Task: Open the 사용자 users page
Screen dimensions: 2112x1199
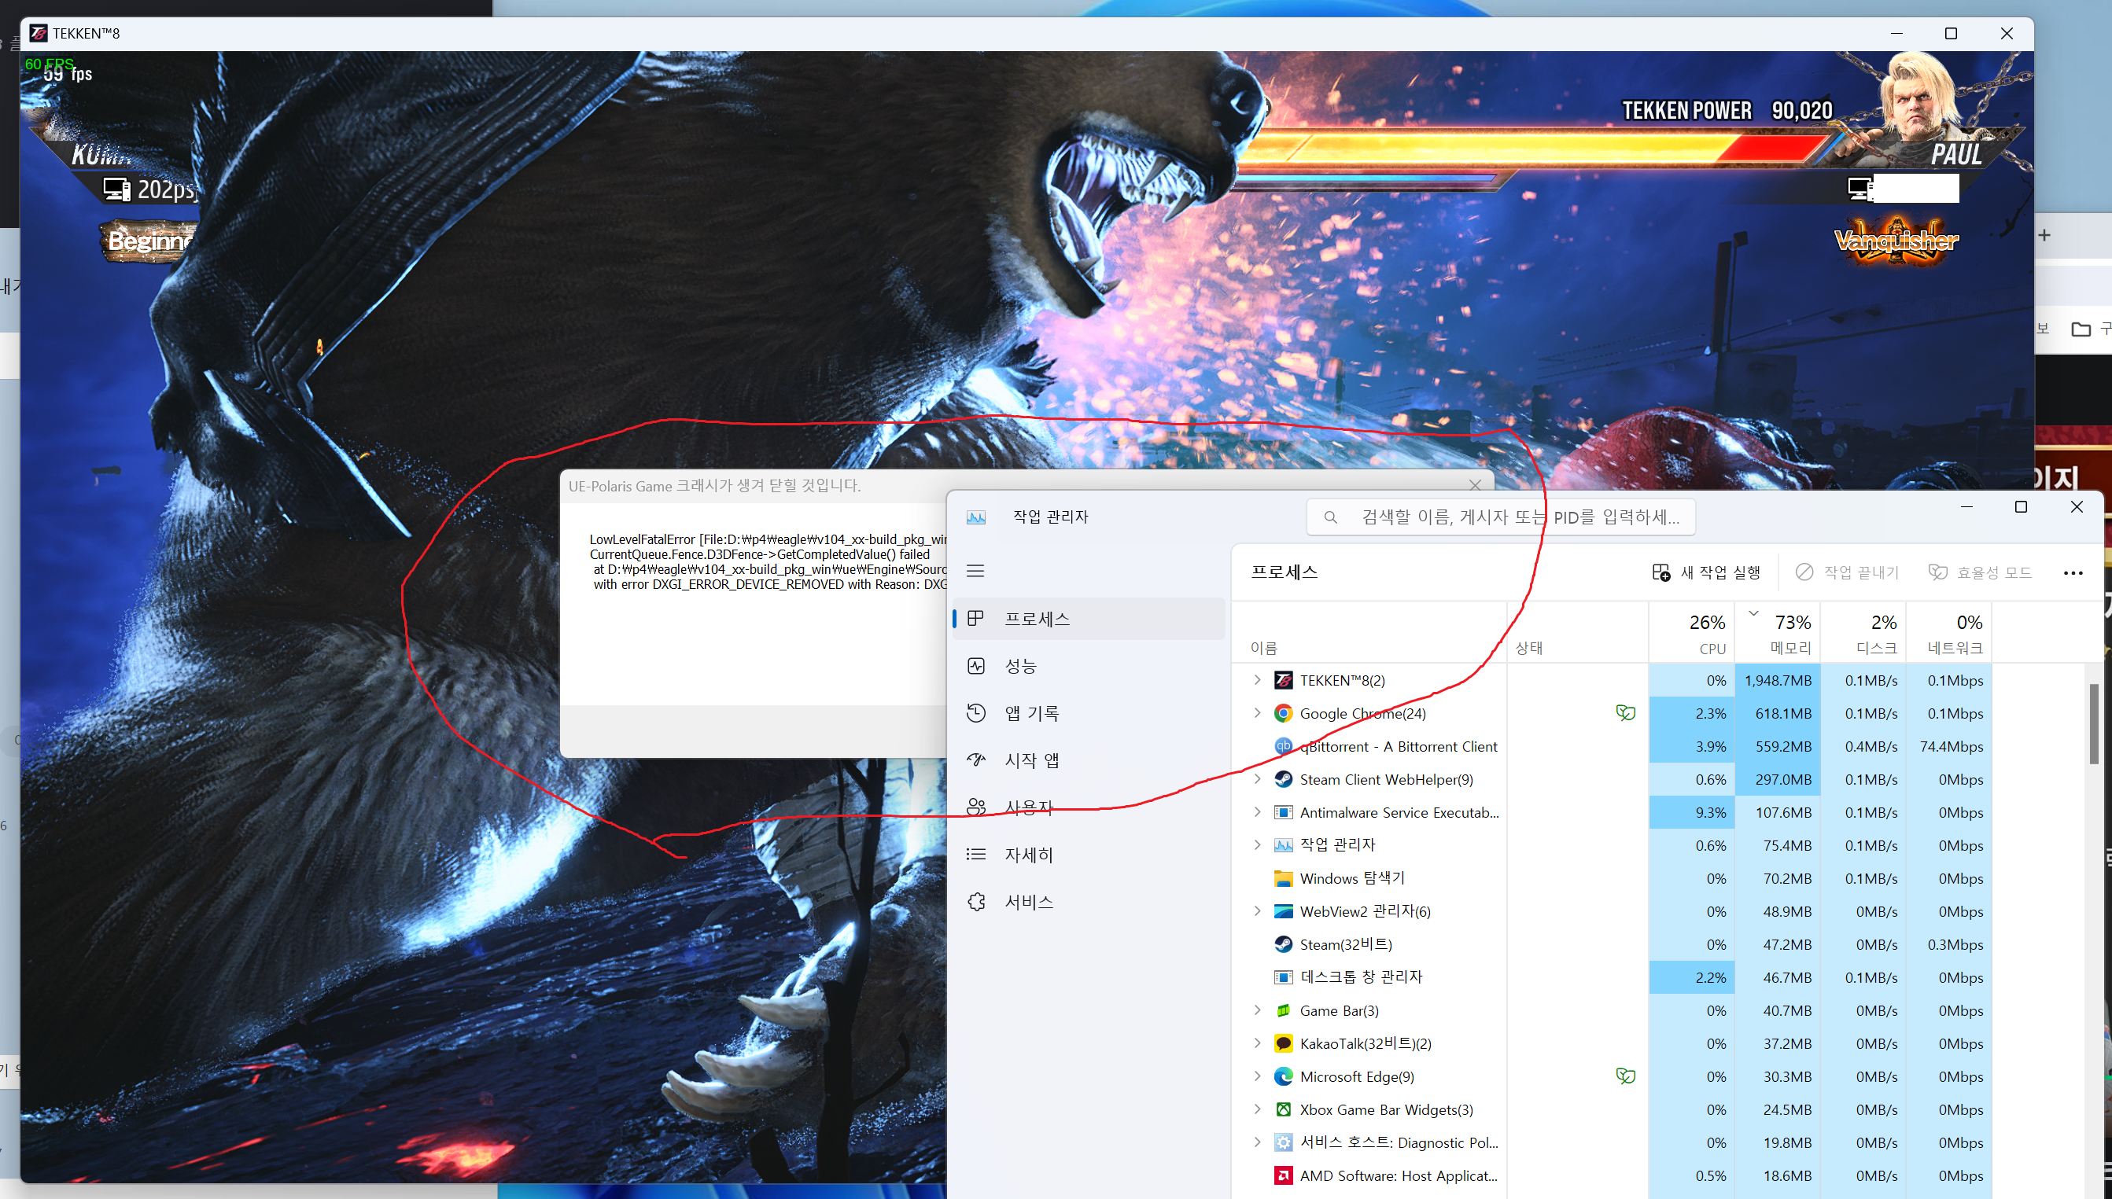Action: [x=1028, y=807]
